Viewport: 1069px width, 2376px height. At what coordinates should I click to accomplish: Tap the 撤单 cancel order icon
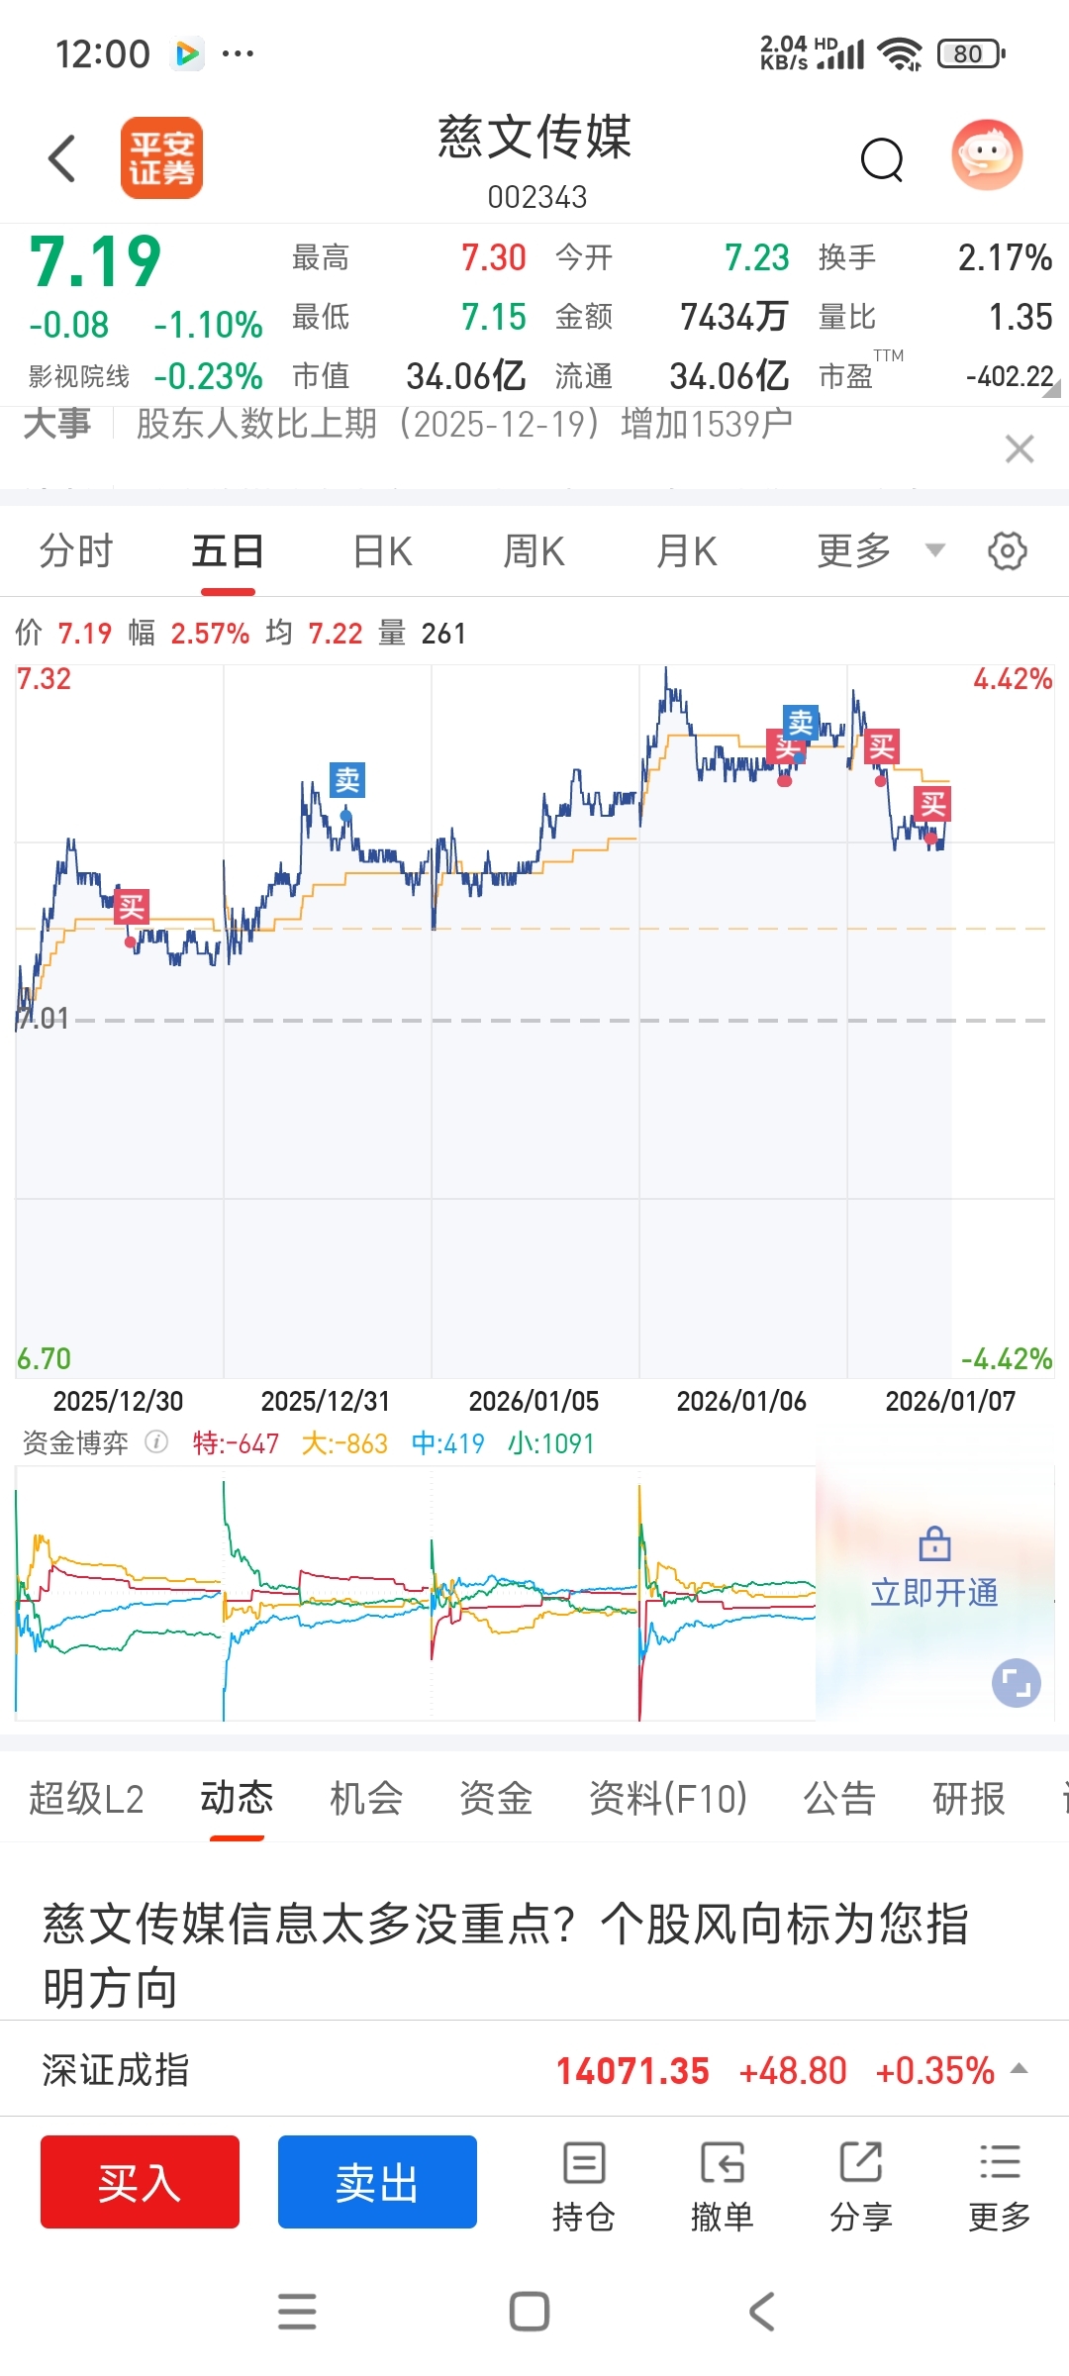click(722, 2186)
